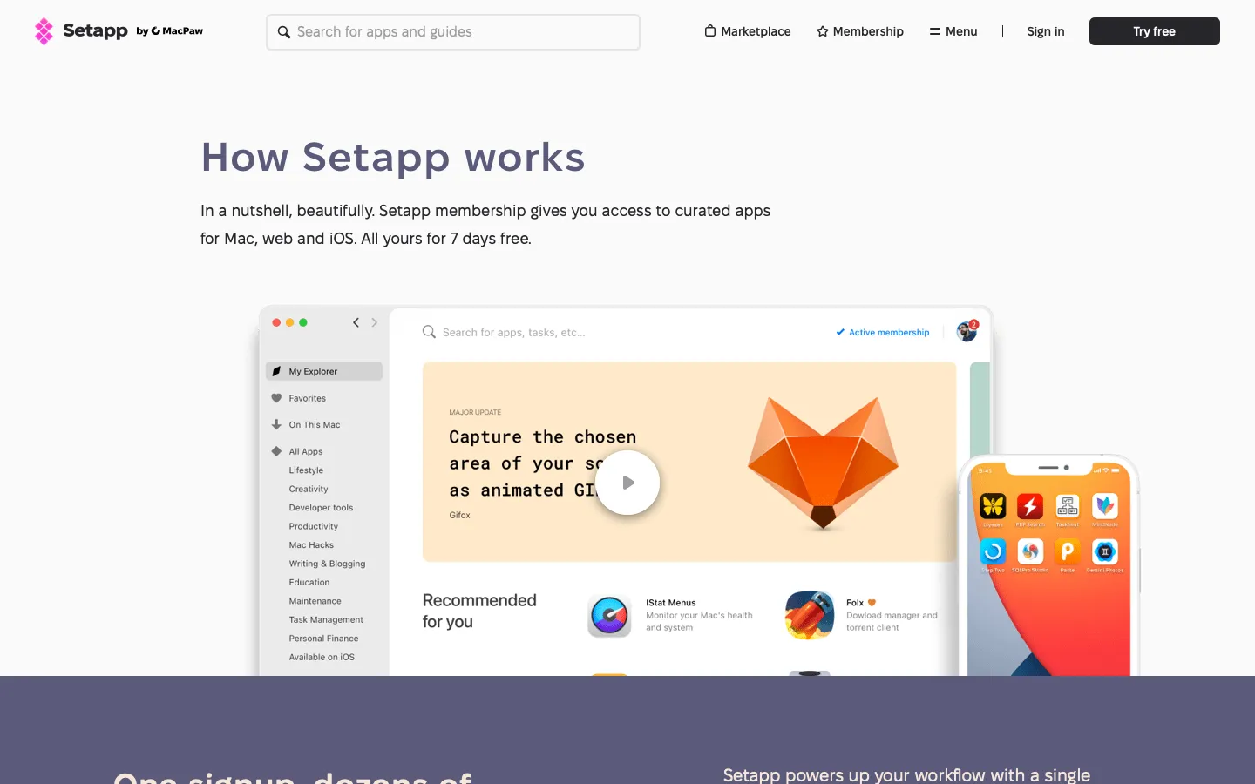Select the Creativity category
The height and width of the screenshot is (784, 1255).
[309, 490]
